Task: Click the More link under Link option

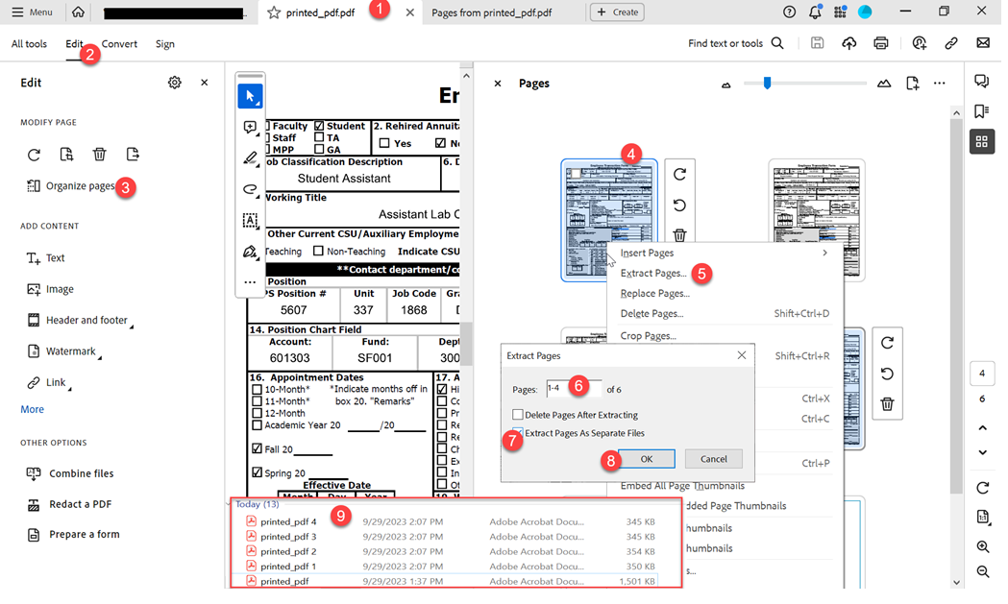Action: [32, 409]
